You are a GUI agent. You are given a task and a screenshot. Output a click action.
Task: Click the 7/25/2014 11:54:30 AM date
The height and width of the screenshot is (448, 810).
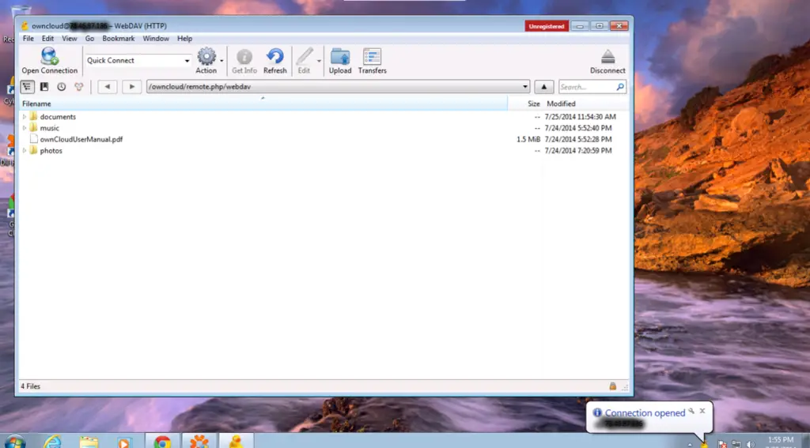[x=580, y=117]
